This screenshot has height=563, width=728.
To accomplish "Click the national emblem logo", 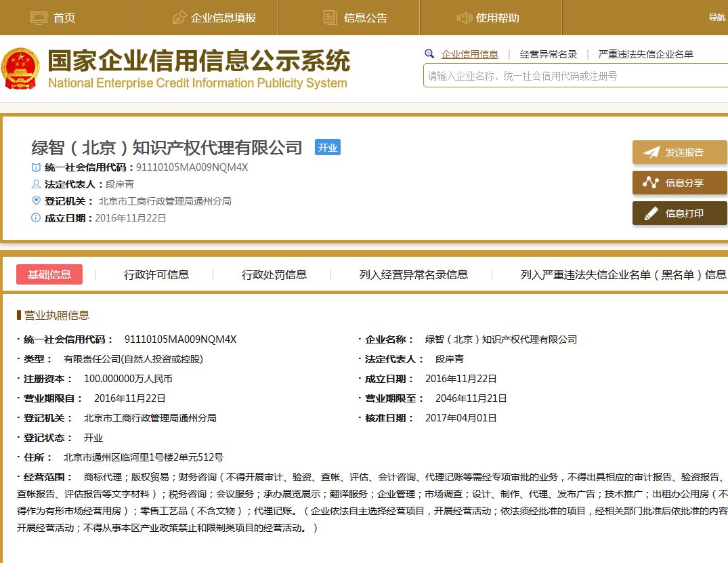I will point(20,68).
